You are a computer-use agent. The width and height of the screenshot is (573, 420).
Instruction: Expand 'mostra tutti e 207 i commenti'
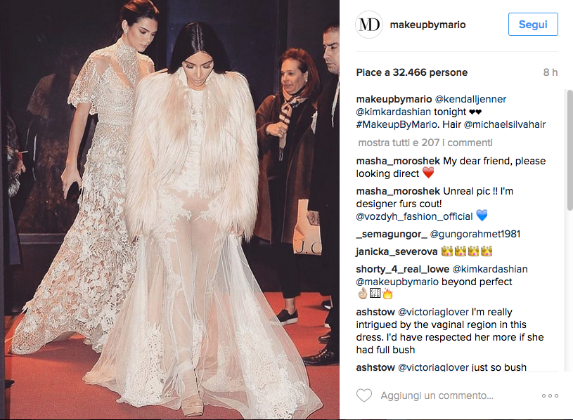click(x=425, y=143)
